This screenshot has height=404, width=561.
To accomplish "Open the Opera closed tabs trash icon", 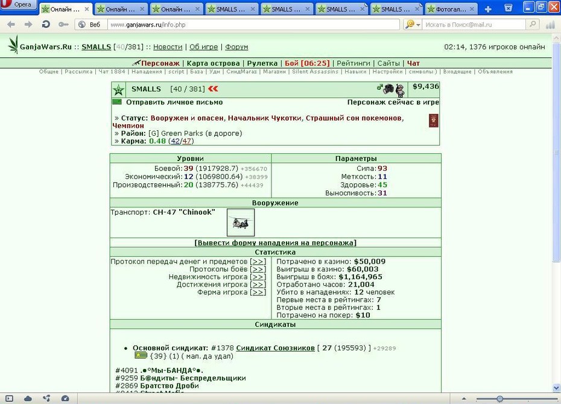I will point(509,8).
